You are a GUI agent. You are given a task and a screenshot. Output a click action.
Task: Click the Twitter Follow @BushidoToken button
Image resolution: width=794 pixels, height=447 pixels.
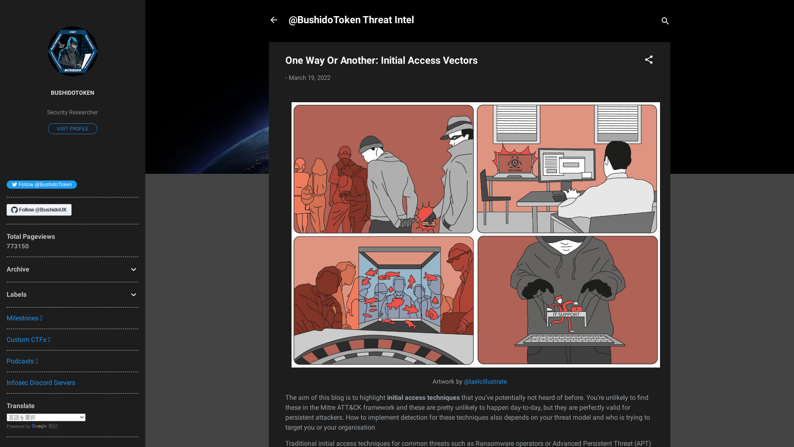click(x=42, y=185)
